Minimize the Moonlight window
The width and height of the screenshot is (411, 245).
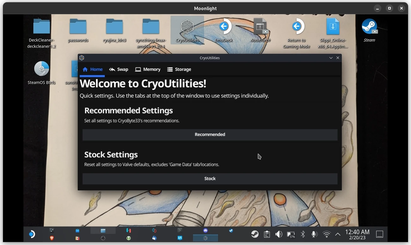click(x=377, y=8)
